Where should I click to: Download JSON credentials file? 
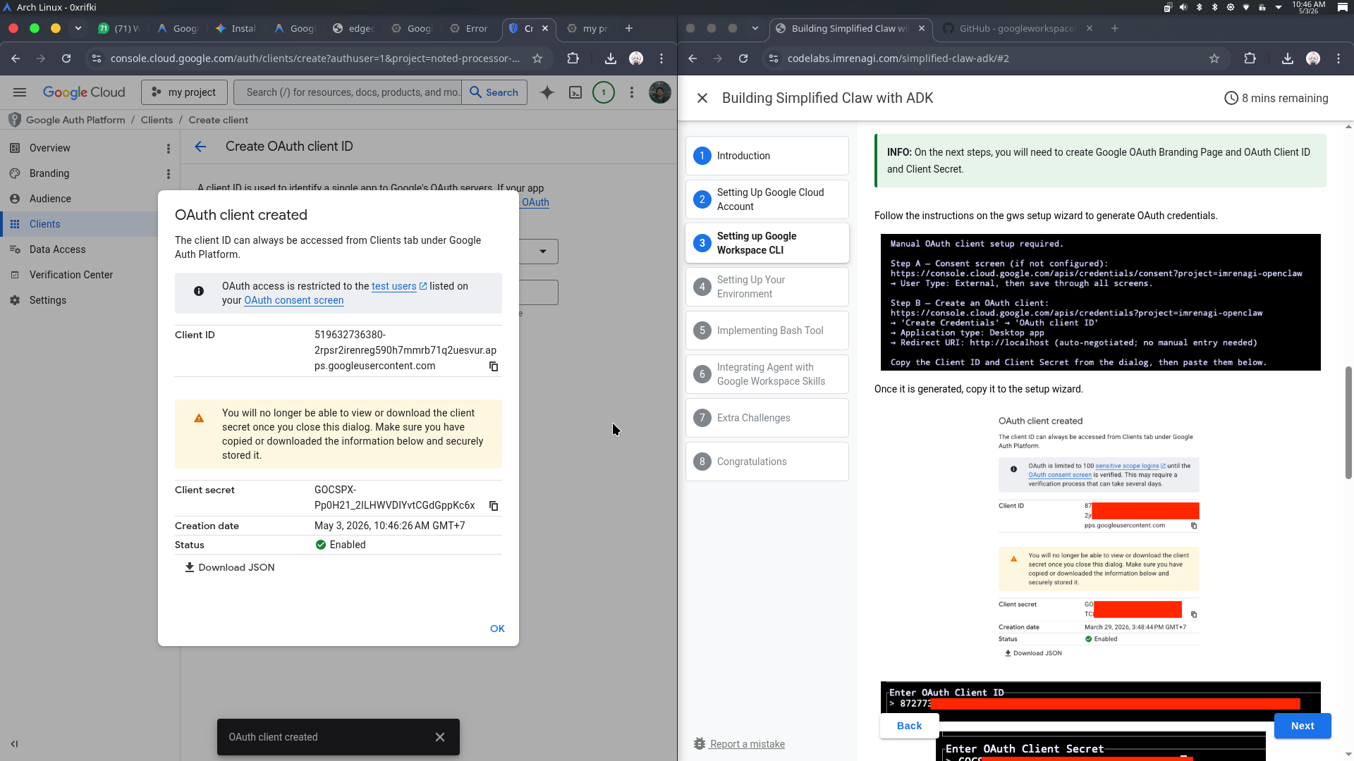click(230, 567)
